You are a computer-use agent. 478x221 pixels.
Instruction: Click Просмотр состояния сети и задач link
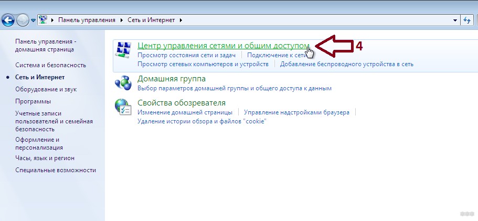tap(187, 55)
